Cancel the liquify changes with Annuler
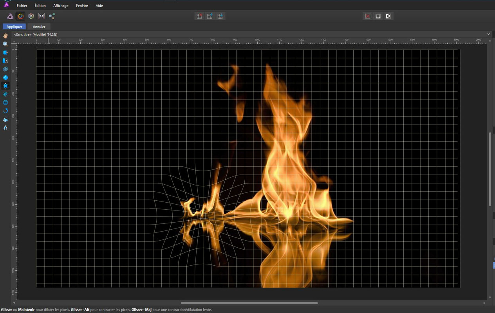 [x=39, y=27]
